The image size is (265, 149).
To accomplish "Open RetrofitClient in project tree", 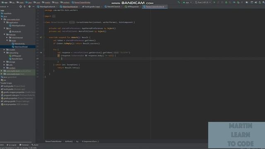I will (x=16, y=59).
